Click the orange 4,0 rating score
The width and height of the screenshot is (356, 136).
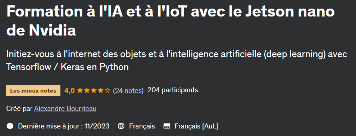point(69,91)
